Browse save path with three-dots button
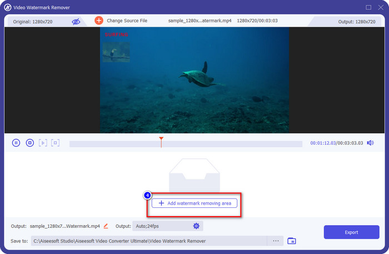This screenshot has width=389, height=254. 275,241
